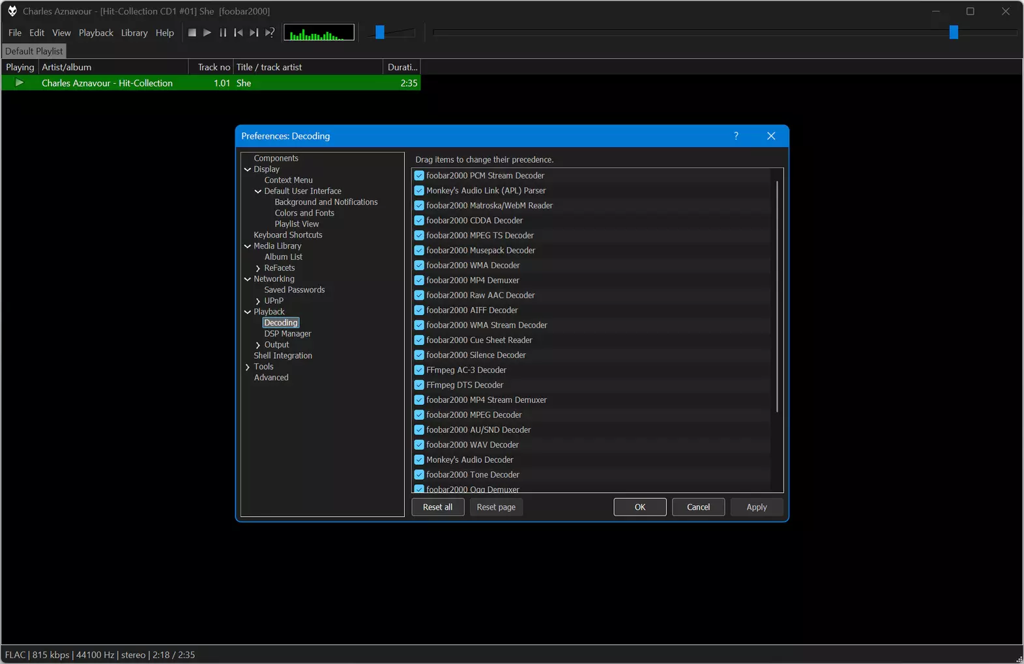Pause the current track

coord(223,33)
